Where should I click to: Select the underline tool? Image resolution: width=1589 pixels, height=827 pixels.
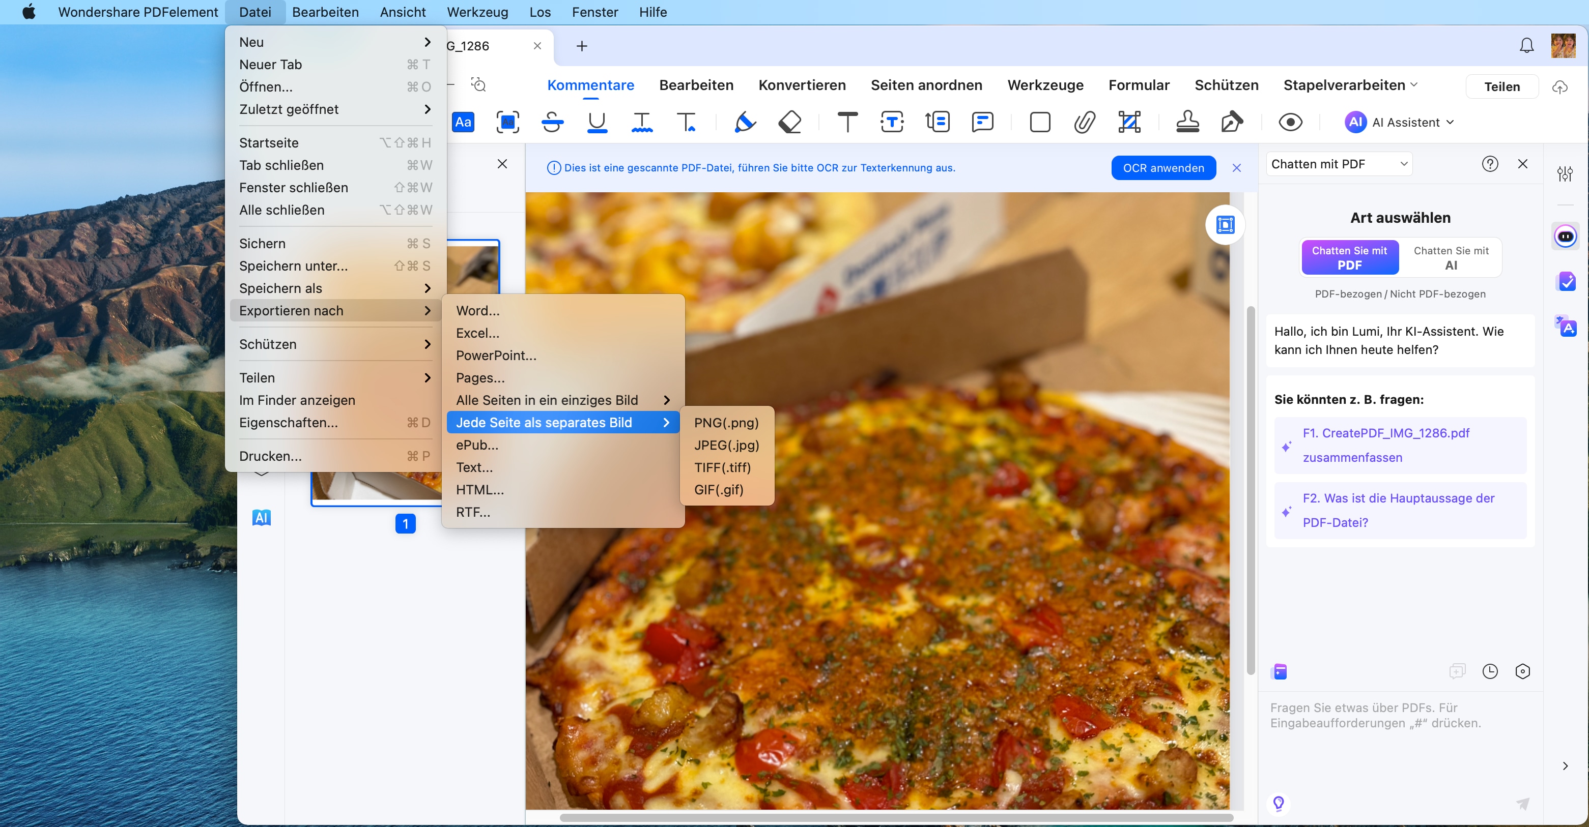[597, 122]
